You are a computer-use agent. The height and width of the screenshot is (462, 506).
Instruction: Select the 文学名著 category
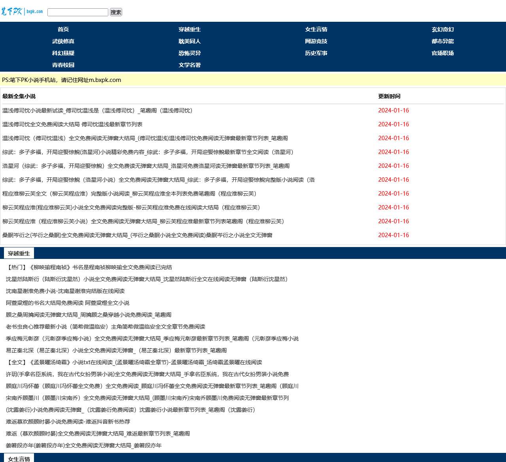click(x=190, y=65)
